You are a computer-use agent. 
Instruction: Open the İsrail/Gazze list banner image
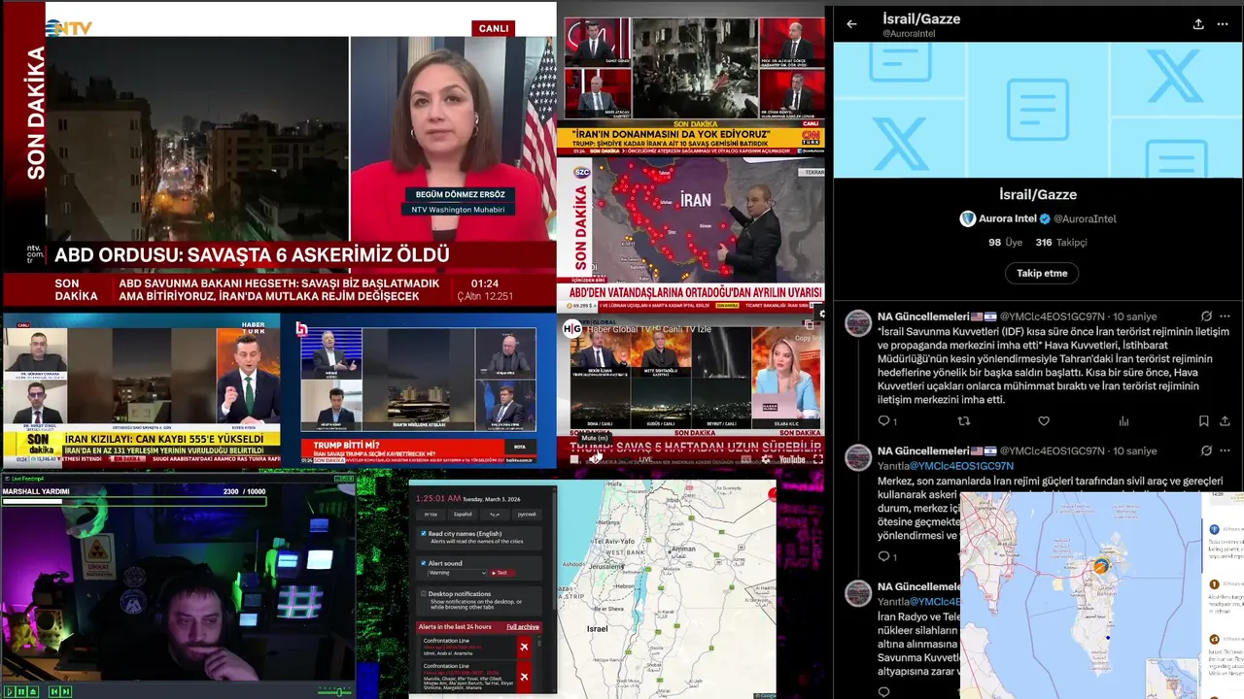point(1038,110)
